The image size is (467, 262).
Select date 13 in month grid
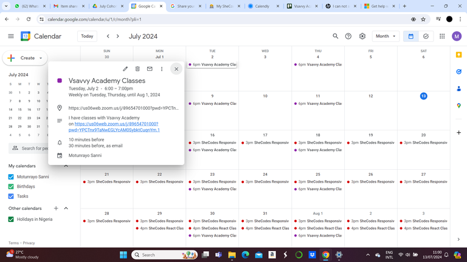(423, 96)
